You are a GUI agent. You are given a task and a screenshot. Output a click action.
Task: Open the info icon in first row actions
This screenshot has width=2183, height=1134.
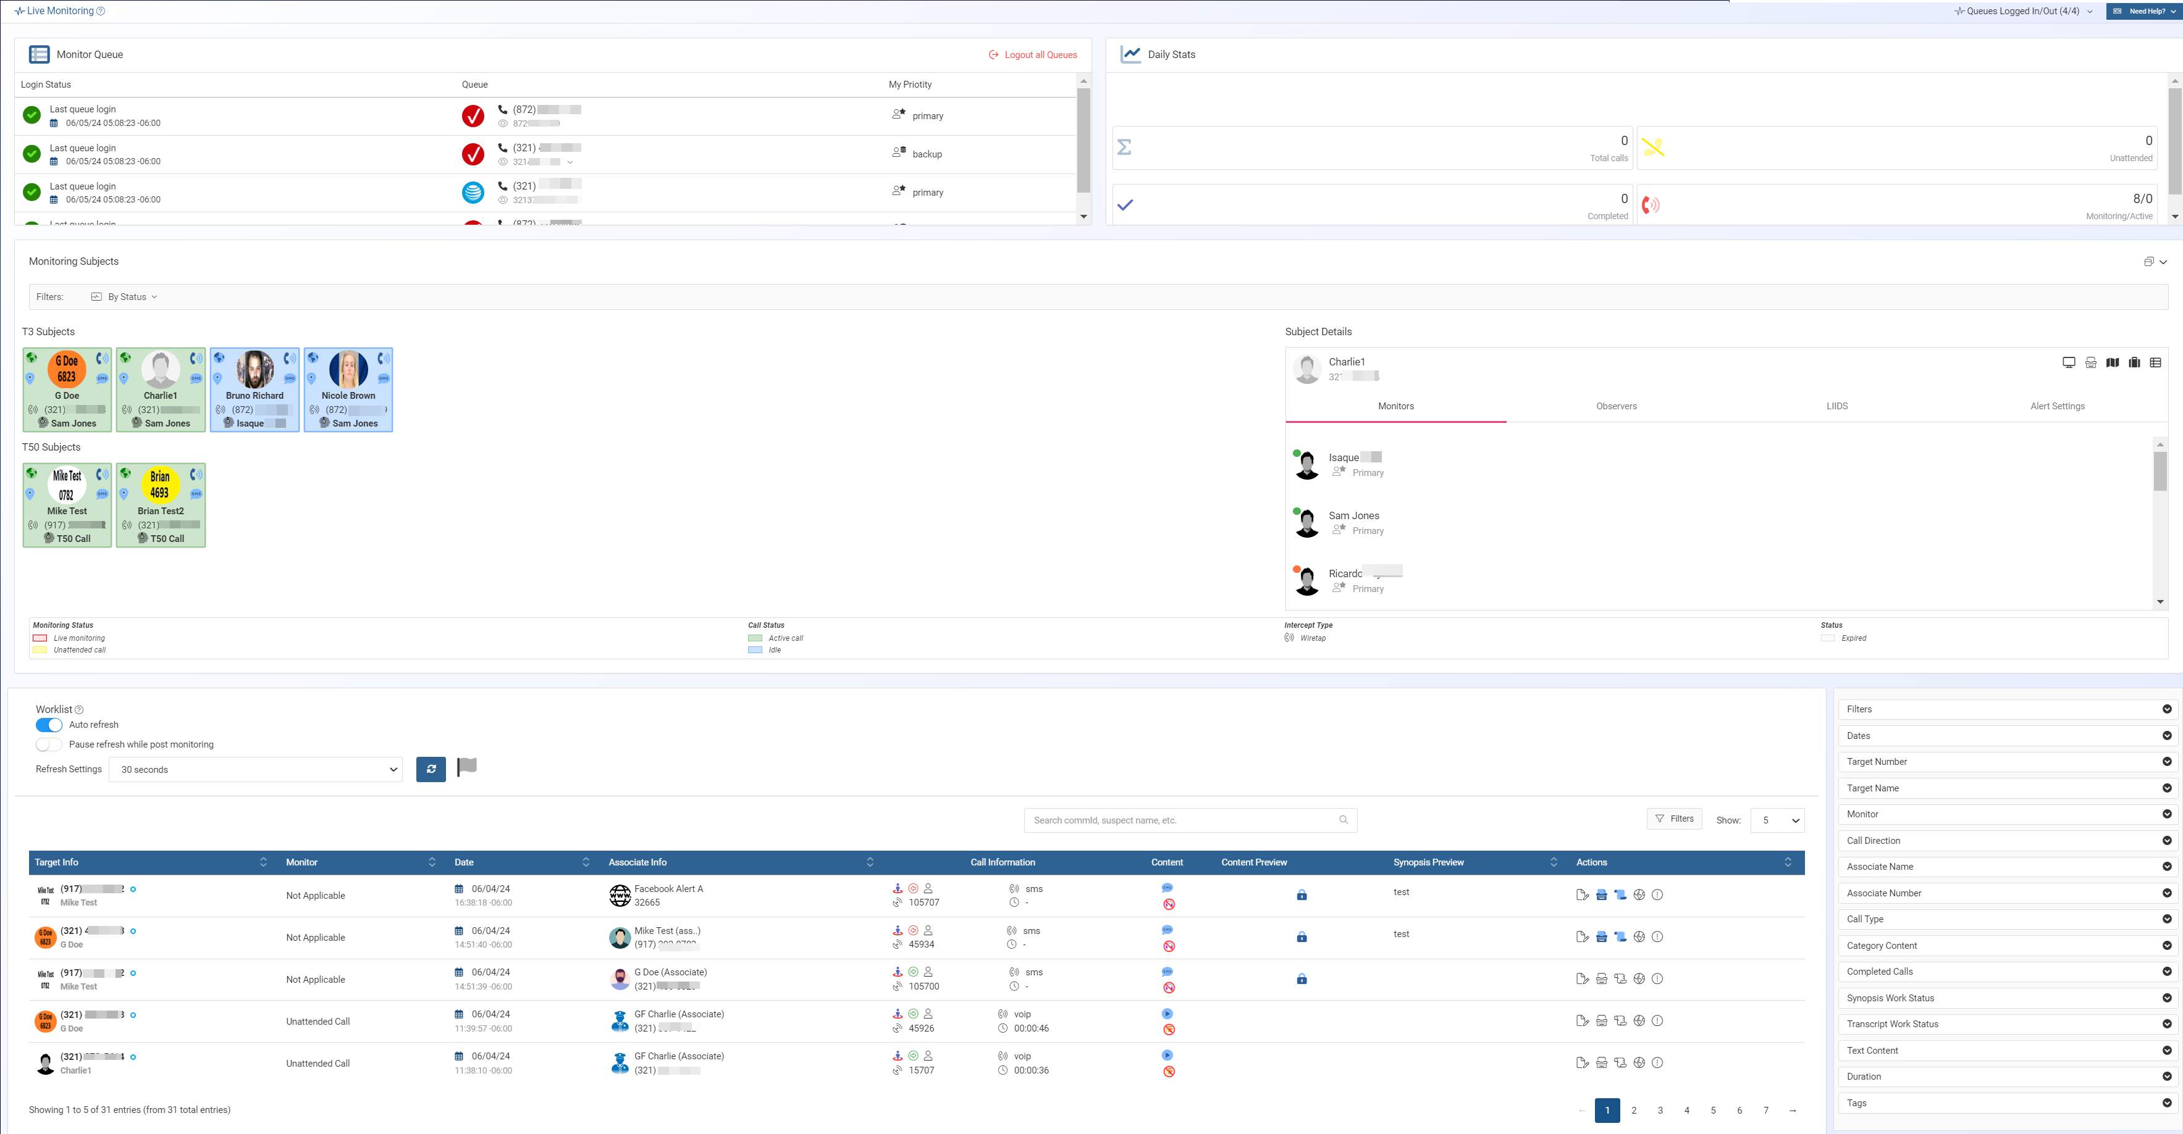tap(1657, 895)
